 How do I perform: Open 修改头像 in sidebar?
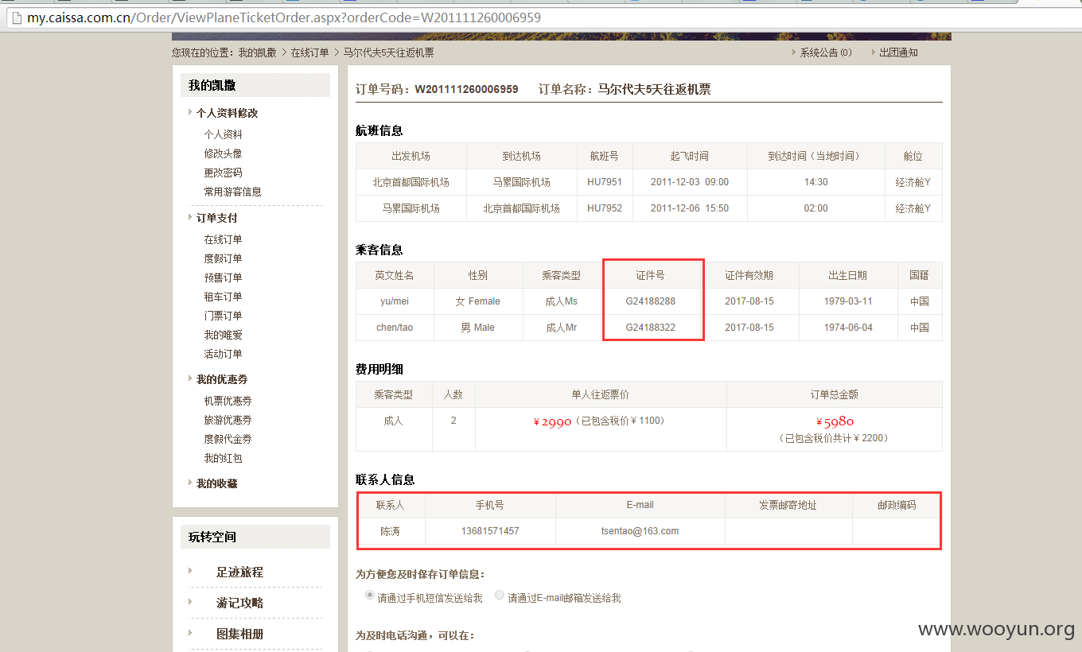[x=223, y=153]
